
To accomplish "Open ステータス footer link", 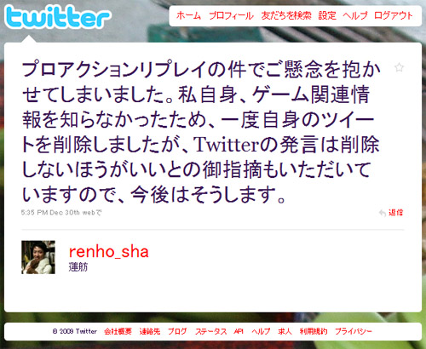I will 210,331.
